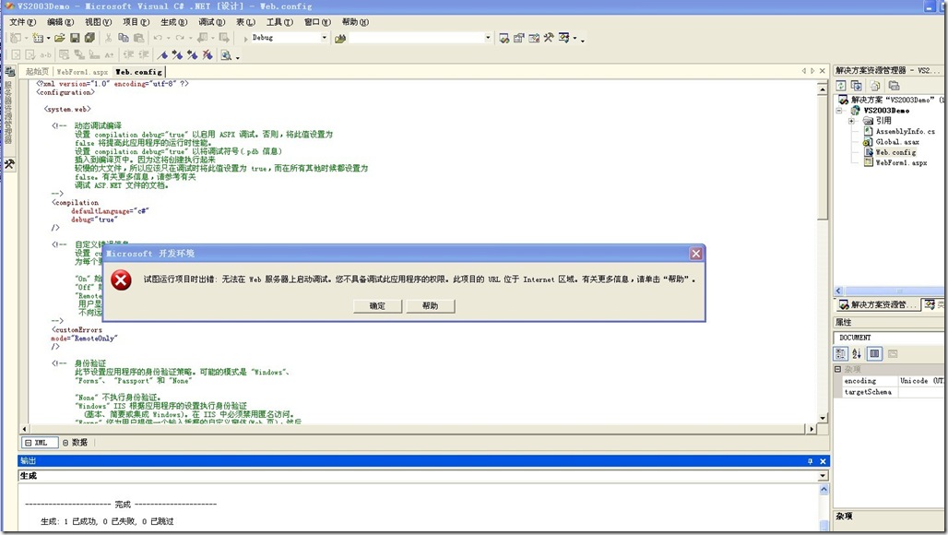Open the 生成 menu
948x535 pixels.
tap(173, 22)
